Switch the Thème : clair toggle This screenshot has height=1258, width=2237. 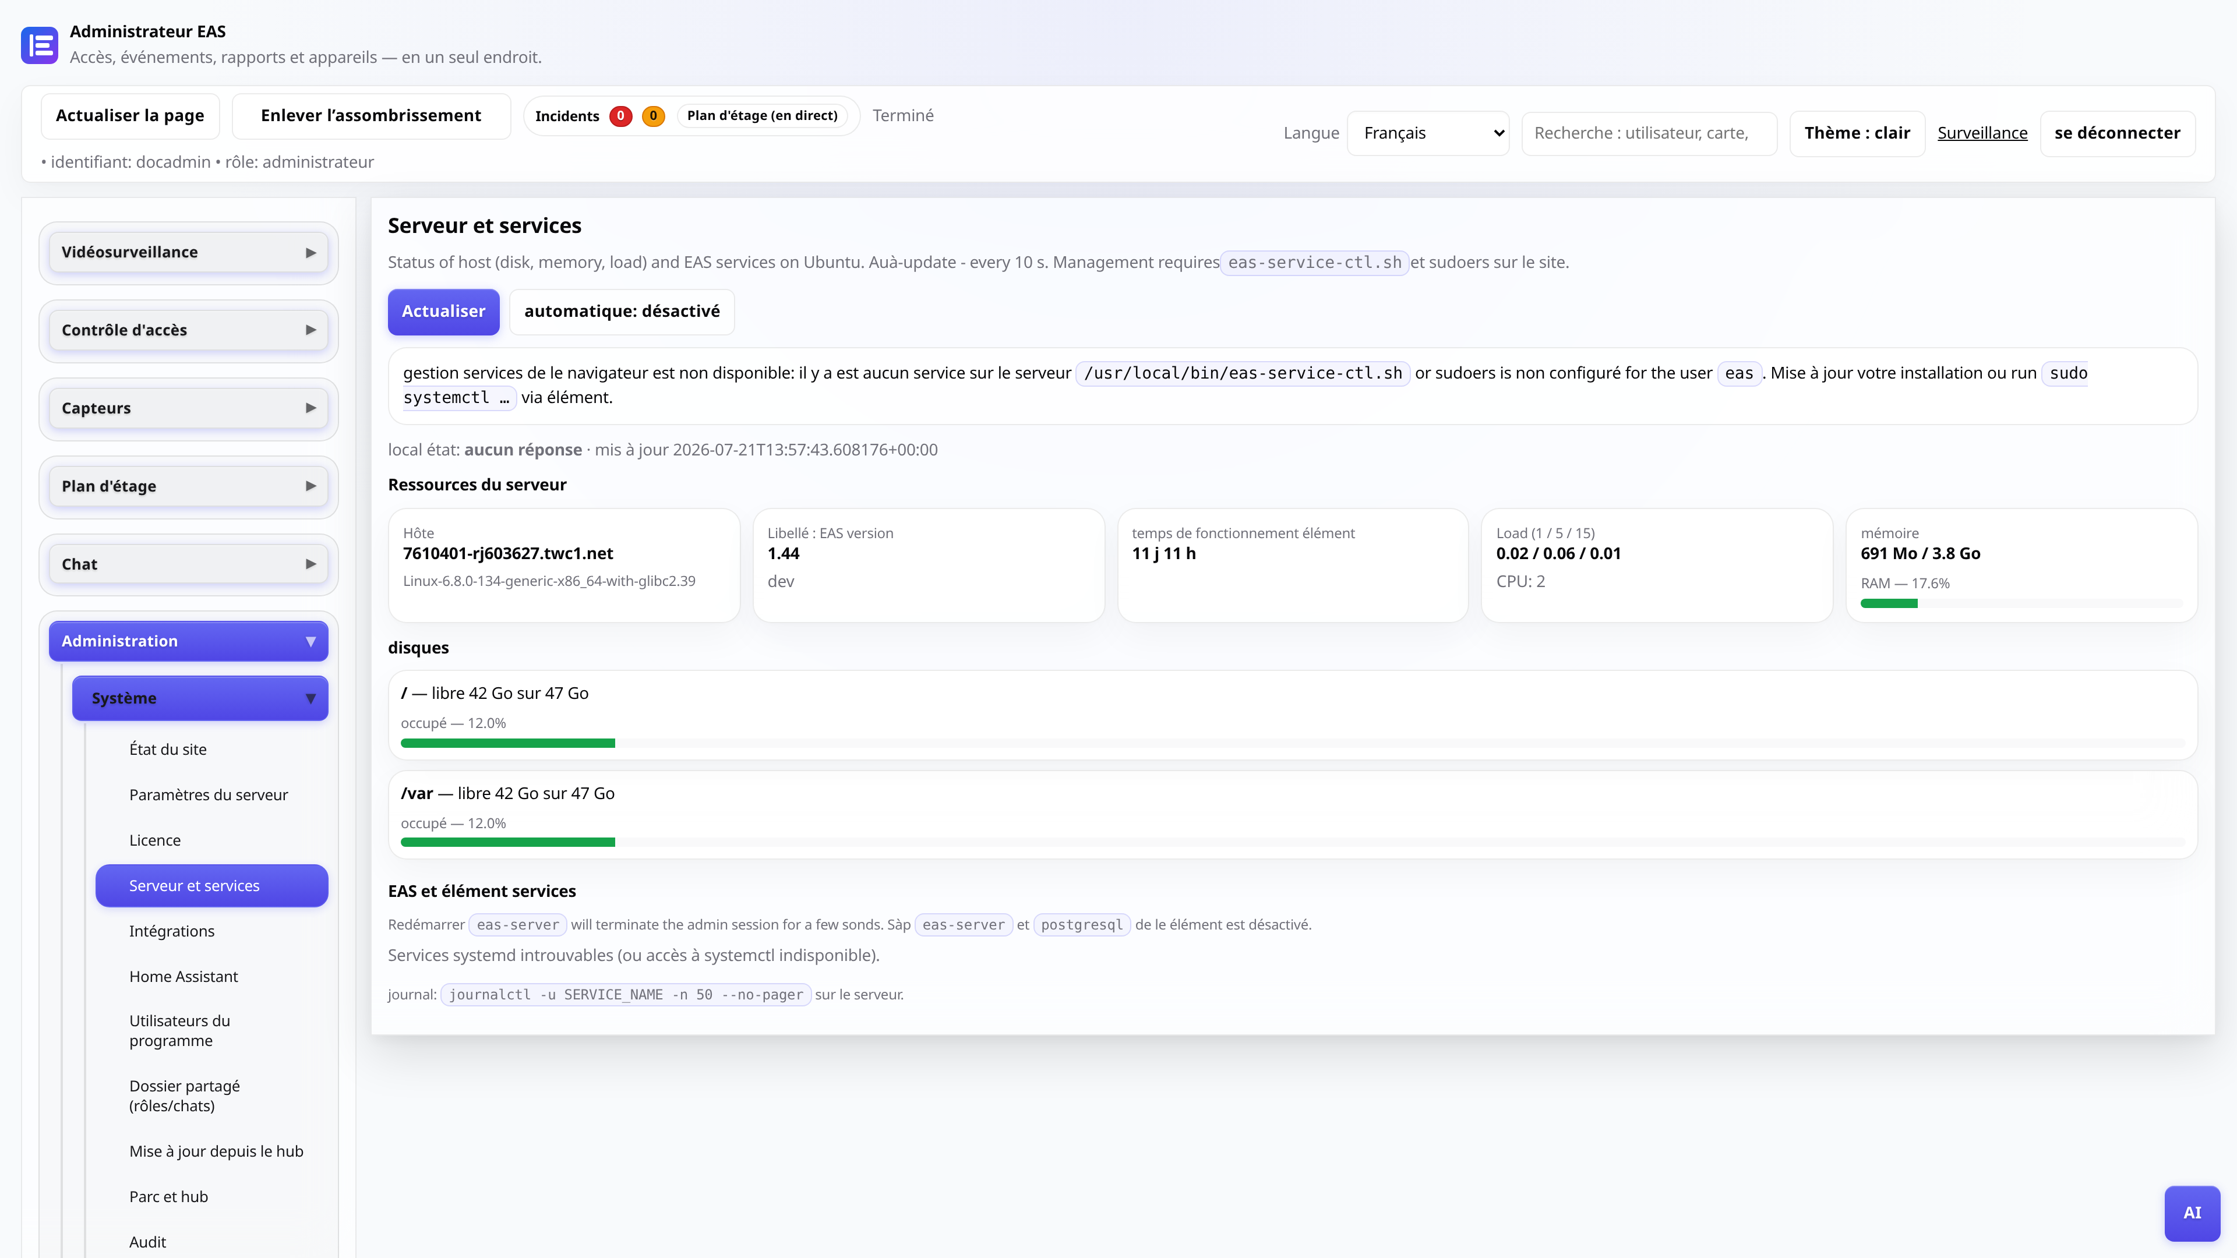[1857, 133]
